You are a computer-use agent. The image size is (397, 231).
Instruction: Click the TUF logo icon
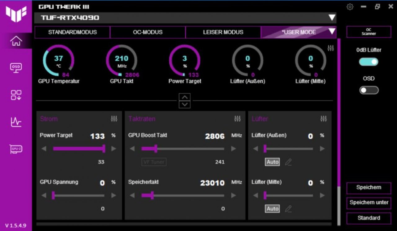(x=16, y=14)
